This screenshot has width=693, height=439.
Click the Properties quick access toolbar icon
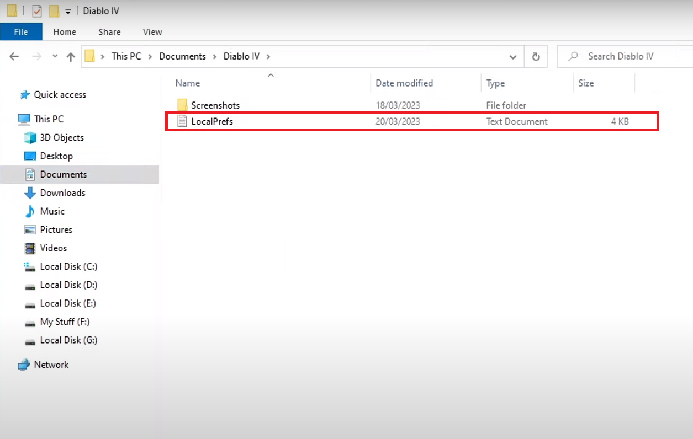pyautogui.click(x=36, y=11)
